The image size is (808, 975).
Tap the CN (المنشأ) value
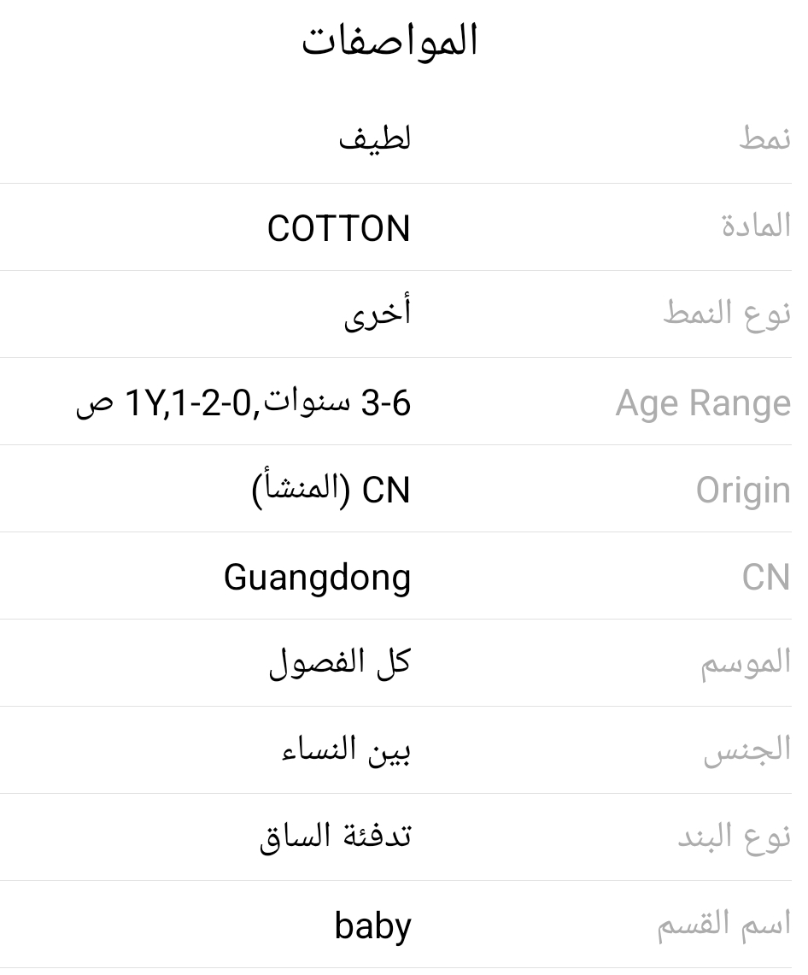point(331,490)
